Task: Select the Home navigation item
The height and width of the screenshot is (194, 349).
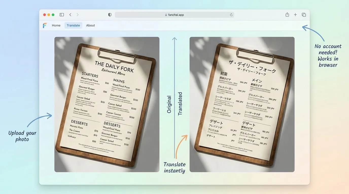Action: 56,25
